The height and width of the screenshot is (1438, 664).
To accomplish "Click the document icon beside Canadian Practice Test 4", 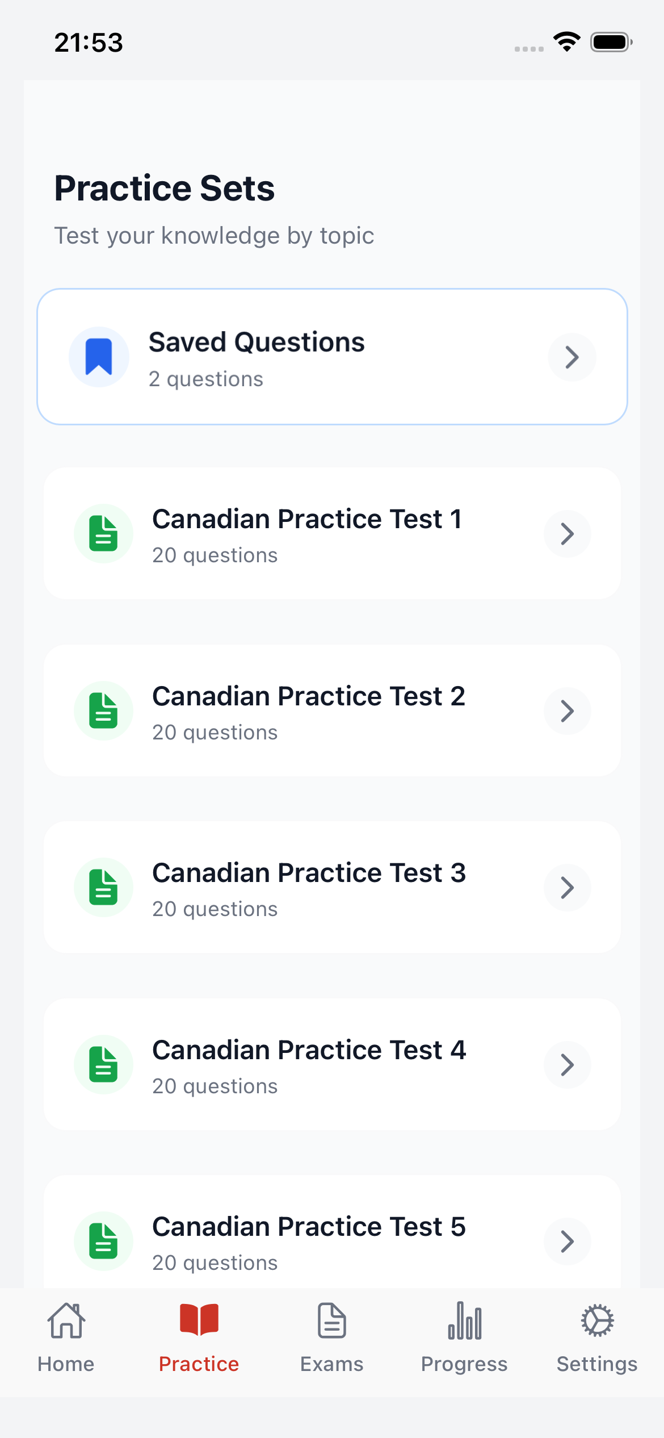I will click(103, 1064).
